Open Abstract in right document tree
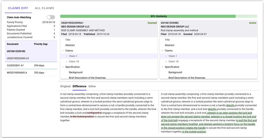Screen dimensions: 264x138 point(170,45)
